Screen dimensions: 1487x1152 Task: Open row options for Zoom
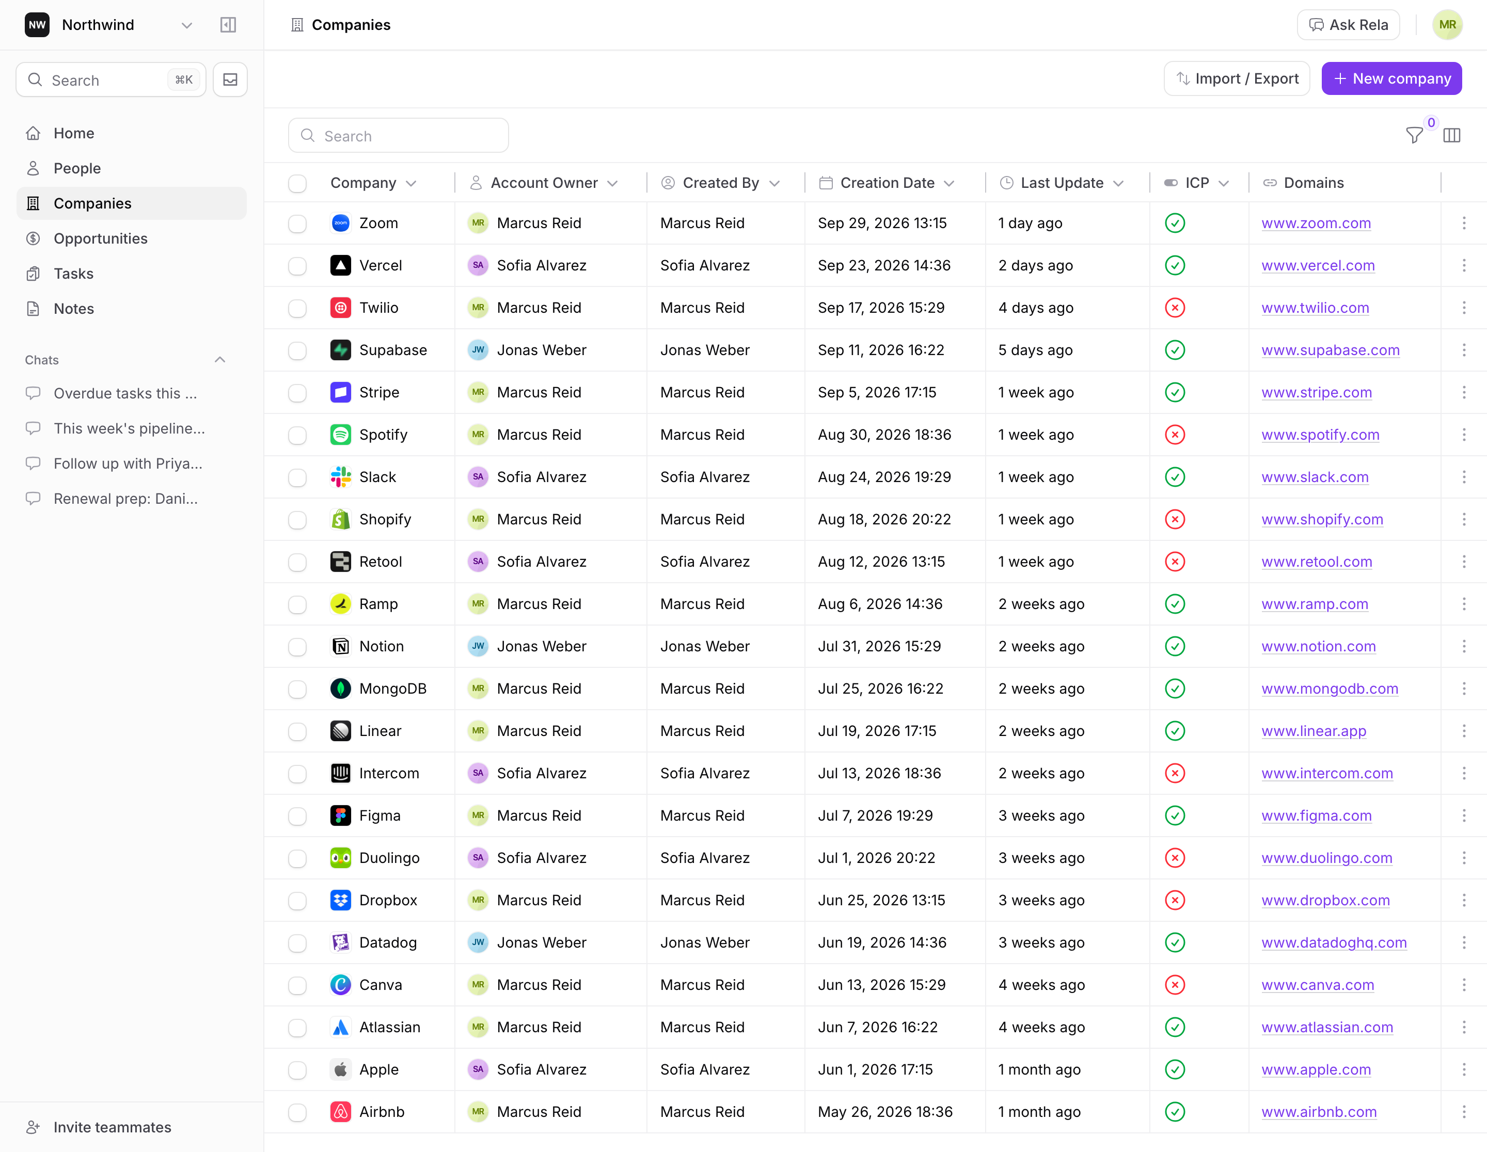(x=1464, y=223)
